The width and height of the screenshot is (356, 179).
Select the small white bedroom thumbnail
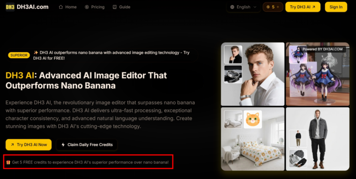[x=233, y=119]
